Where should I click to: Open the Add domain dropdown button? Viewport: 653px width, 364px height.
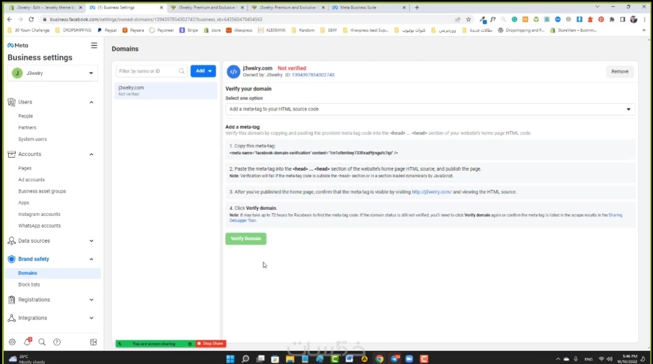203,71
